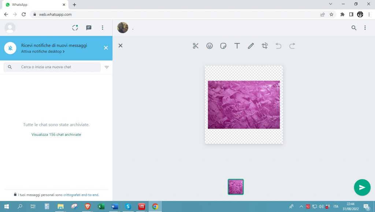Select the pink image thumbnail
This screenshot has height=212, width=375.
click(235, 187)
